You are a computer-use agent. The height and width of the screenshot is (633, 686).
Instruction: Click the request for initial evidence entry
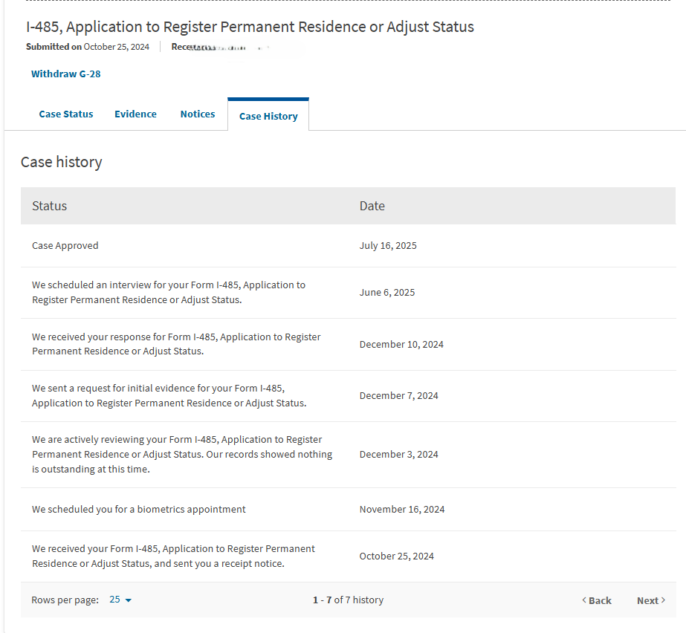[x=169, y=396]
